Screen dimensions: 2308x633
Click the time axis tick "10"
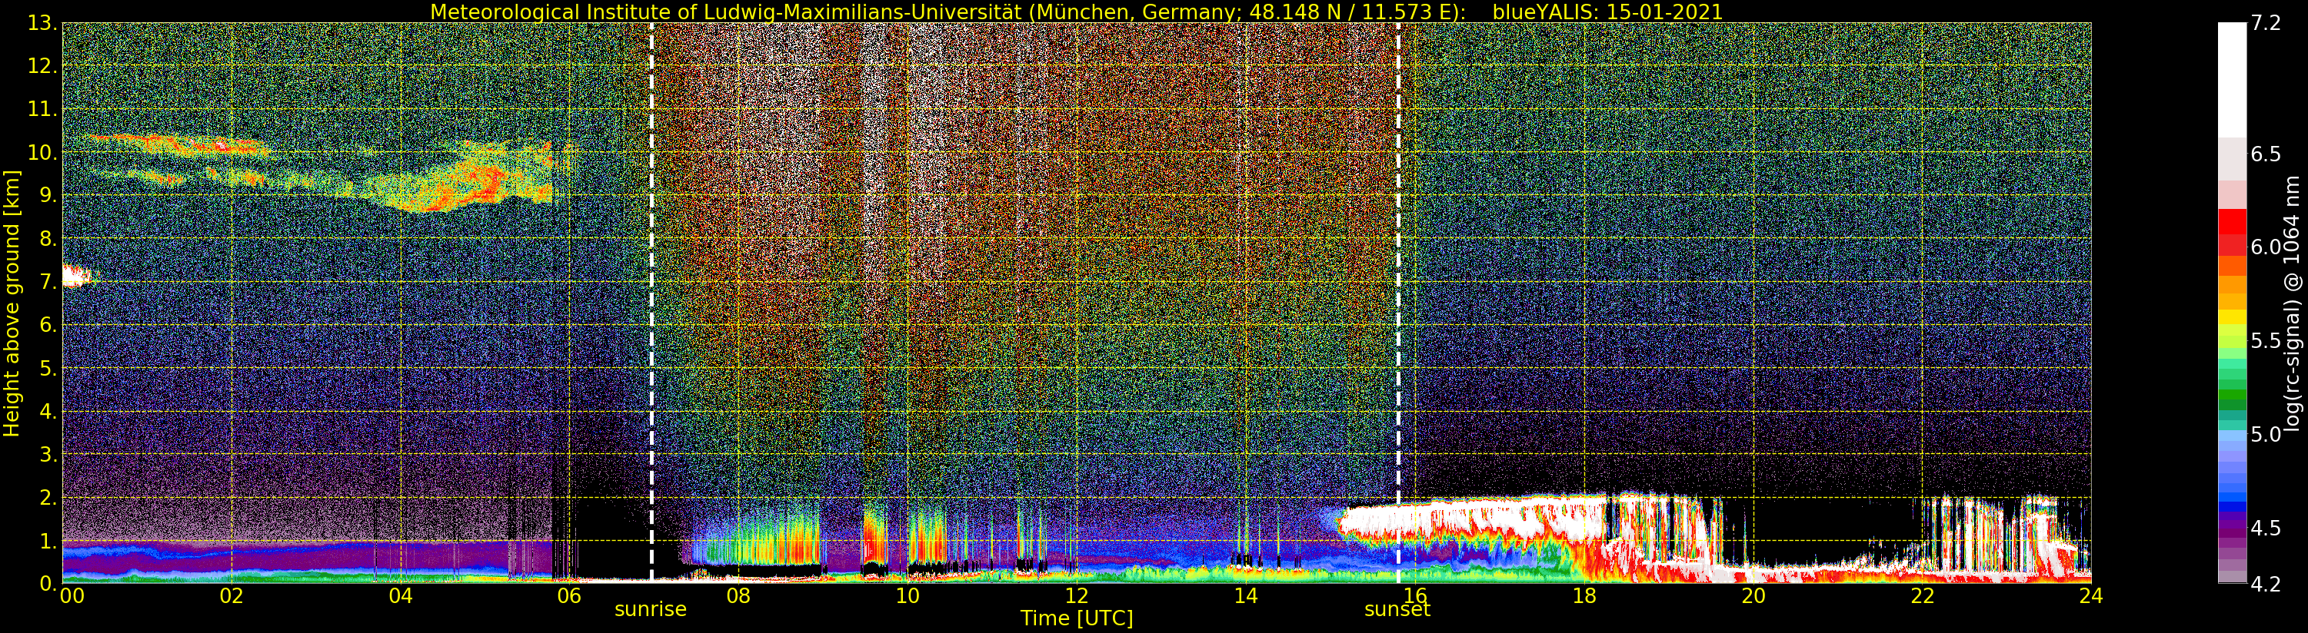pos(908,596)
